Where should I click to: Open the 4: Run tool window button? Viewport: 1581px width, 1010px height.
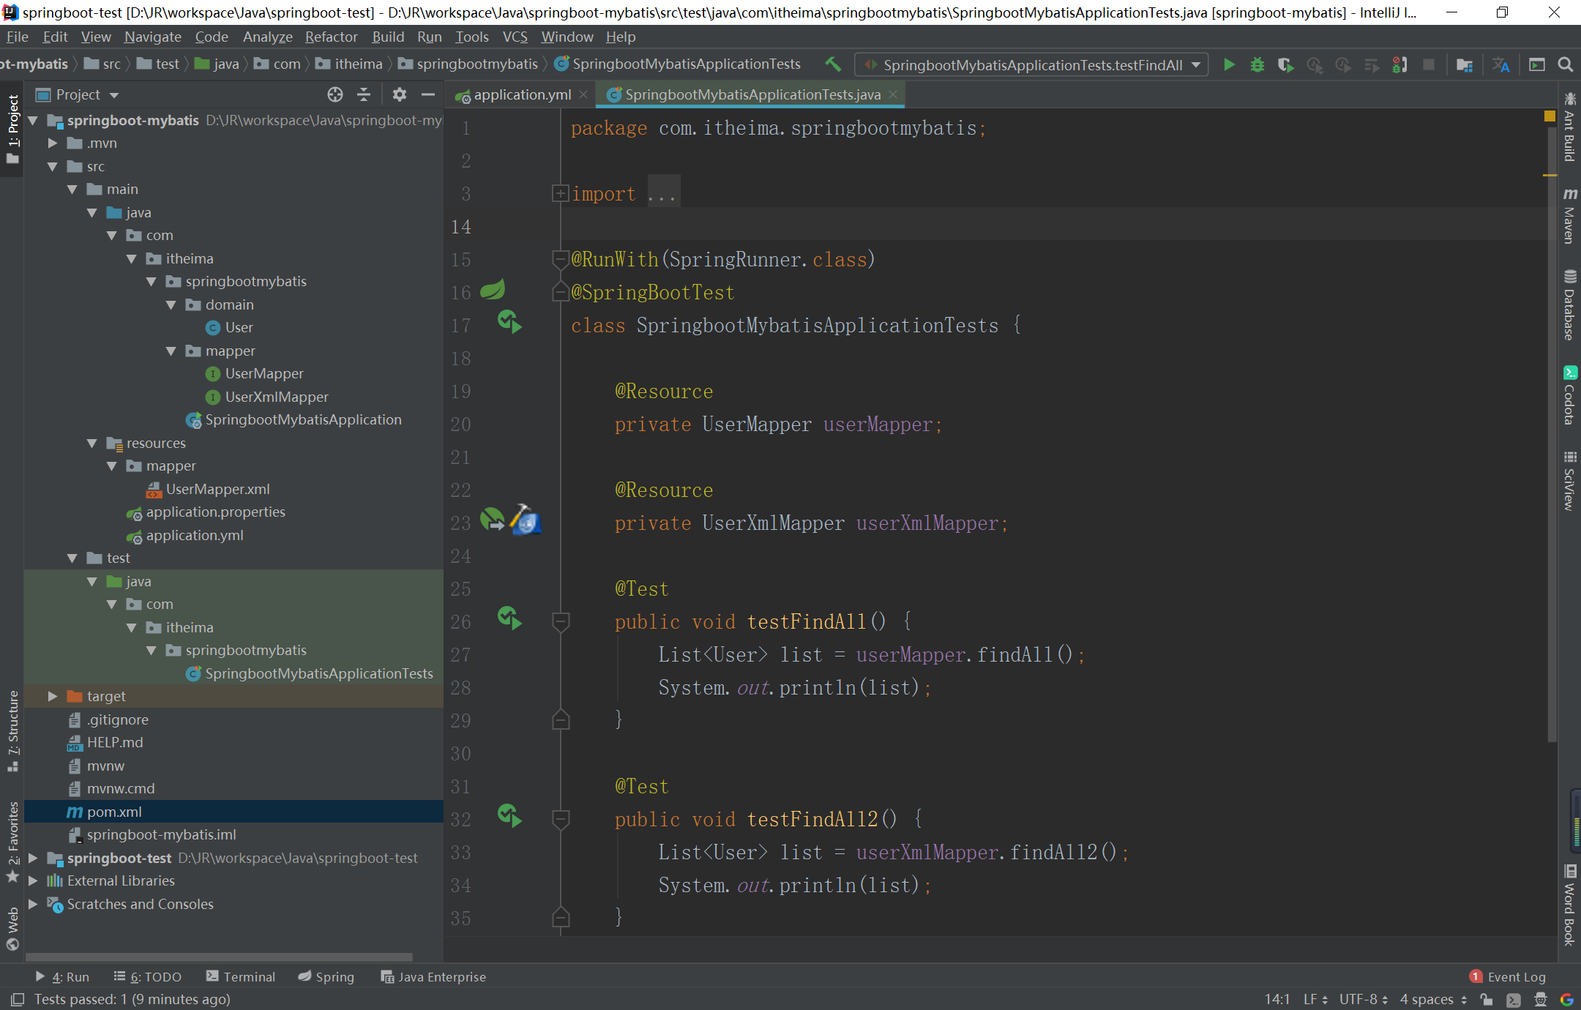(62, 976)
